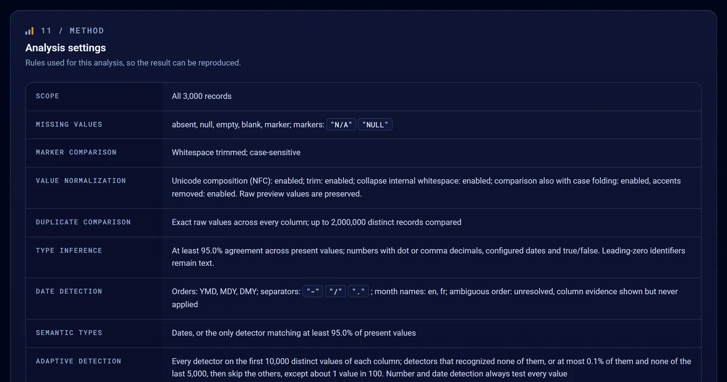Click the value "All 3,000 records"
727x382 pixels.
click(x=202, y=96)
